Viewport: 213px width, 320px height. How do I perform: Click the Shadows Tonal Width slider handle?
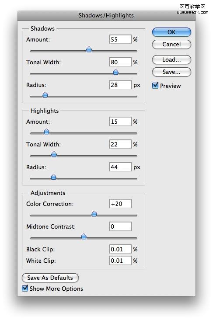tap(115, 72)
